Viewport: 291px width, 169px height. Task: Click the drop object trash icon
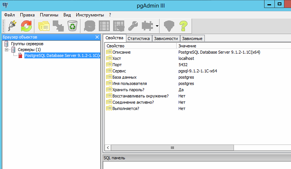[72, 26]
